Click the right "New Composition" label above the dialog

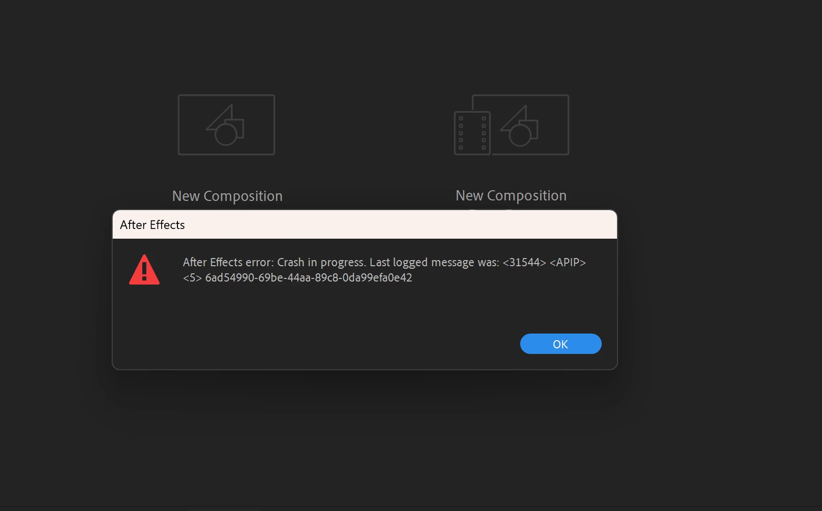click(511, 195)
